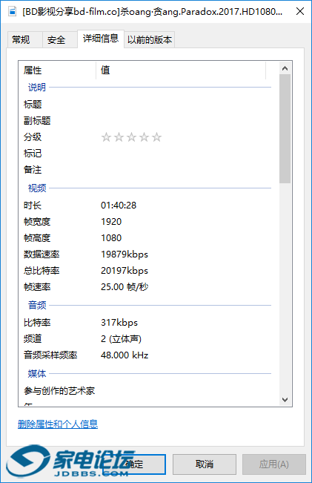This screenshot has width=312, height=483.
Task: Select the 帧高度 value 1080
Action: pyautogui.click(x=111, y=238)
